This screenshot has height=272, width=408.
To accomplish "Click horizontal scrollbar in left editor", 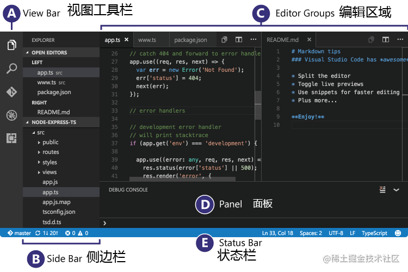I will 182,179.
